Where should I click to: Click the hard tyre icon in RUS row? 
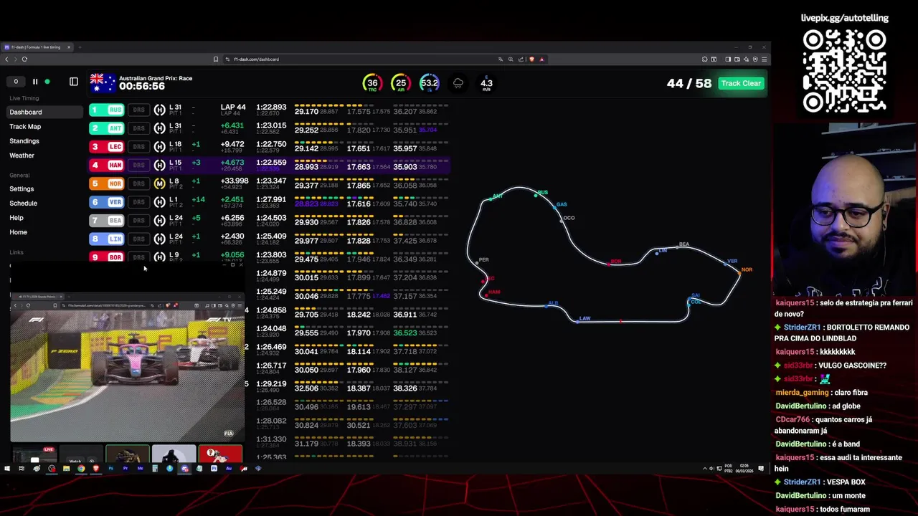click(160, 110)
